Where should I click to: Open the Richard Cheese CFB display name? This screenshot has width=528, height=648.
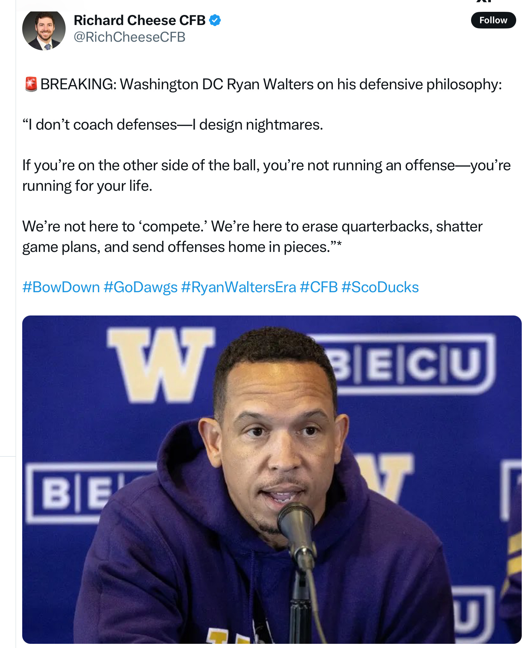[140, 20]
